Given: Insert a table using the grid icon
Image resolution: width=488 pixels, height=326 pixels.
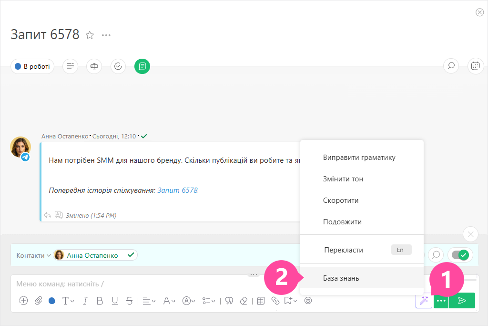Looking at the screenshot, I should click(261, 301).
